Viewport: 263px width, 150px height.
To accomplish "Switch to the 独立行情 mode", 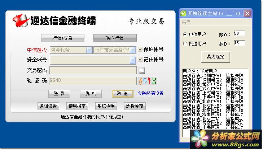I will coord(115,38).
